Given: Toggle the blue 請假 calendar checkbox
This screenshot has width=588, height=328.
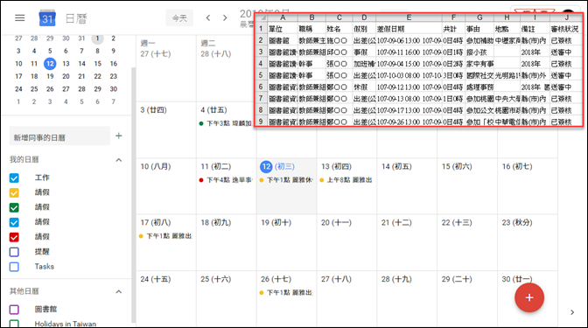Looking at the screenshot, I should pos(14,222).
